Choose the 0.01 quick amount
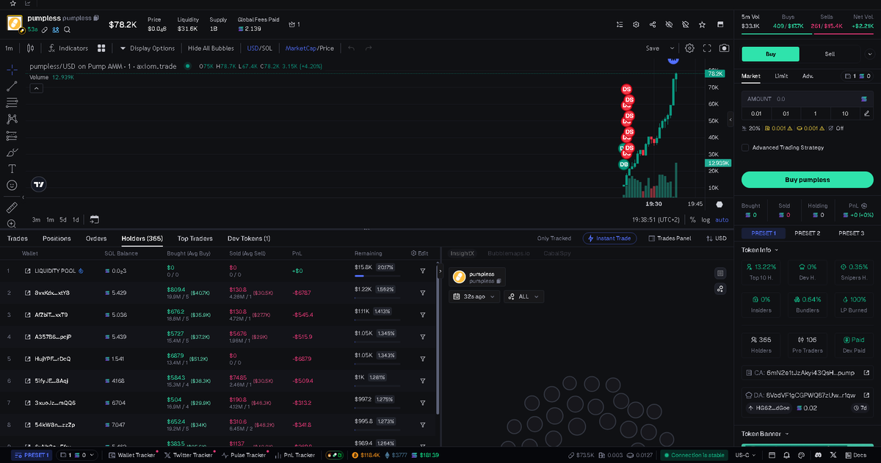This screenshot has height=463, width=881. (756, 113)
